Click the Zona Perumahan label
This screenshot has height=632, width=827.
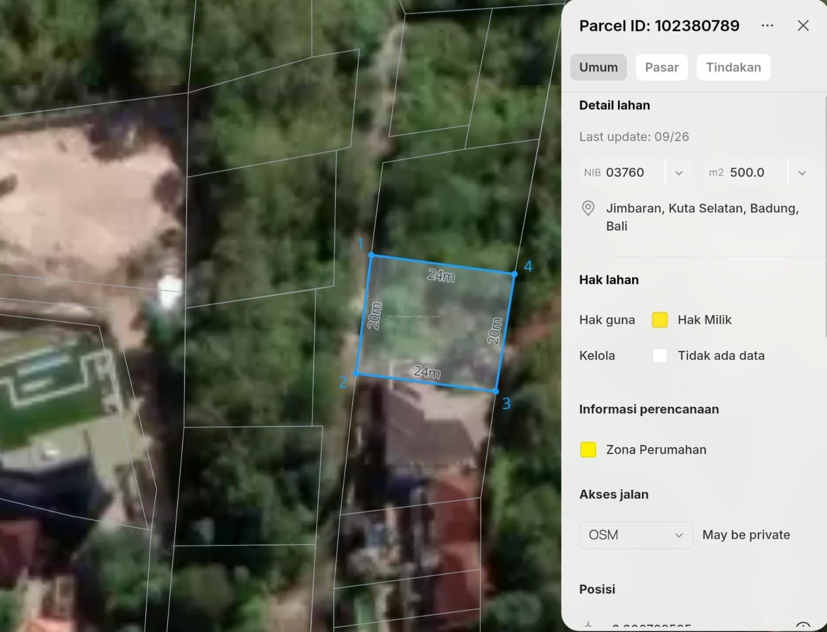click(656, 450)
